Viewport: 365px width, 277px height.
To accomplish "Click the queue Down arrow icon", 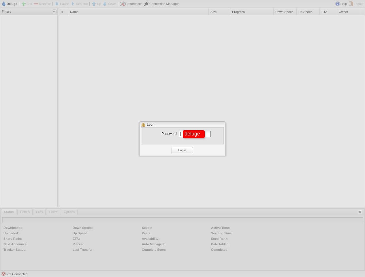I will (x=105, y=4).
